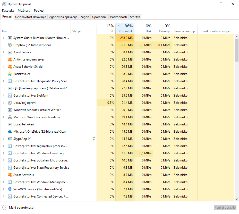Click the scrollbar down arrow

[x=236, y=199]
